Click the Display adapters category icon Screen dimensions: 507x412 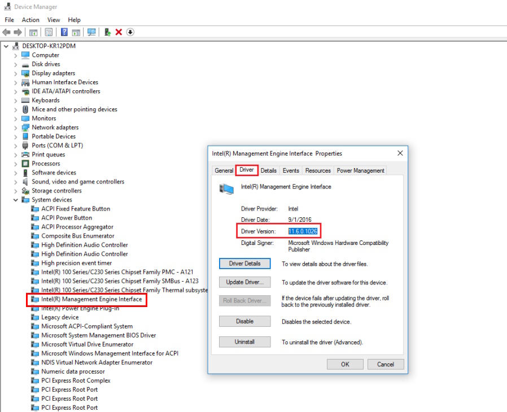[25, 73]
